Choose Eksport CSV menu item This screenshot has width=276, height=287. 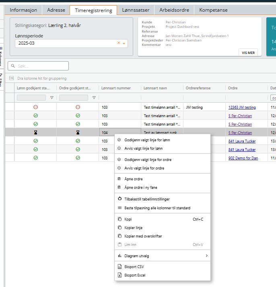pyautogui.click(x=163, y=267)
